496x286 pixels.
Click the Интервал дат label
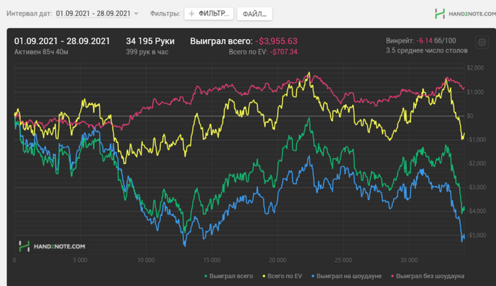29,13
